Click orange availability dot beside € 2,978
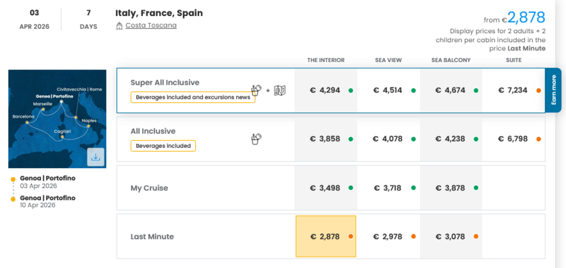 [x=413, y=237]
